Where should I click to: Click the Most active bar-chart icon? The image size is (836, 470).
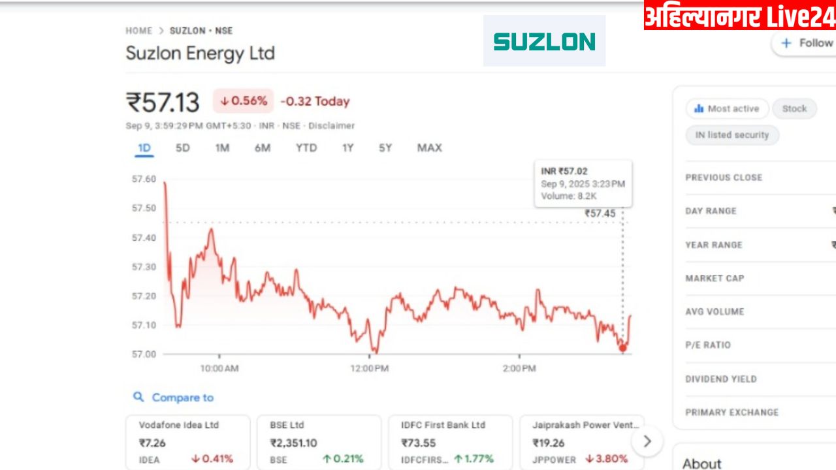point(699,108)
